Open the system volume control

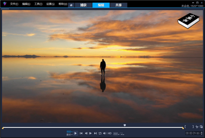point(105,133)
